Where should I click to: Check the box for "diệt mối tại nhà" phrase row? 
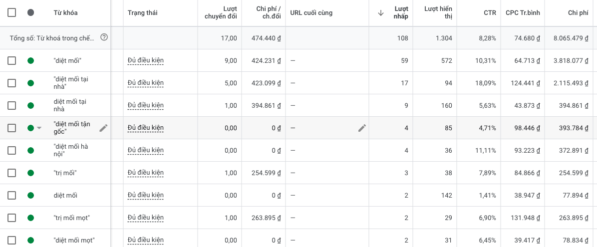[x=12, y=83]
